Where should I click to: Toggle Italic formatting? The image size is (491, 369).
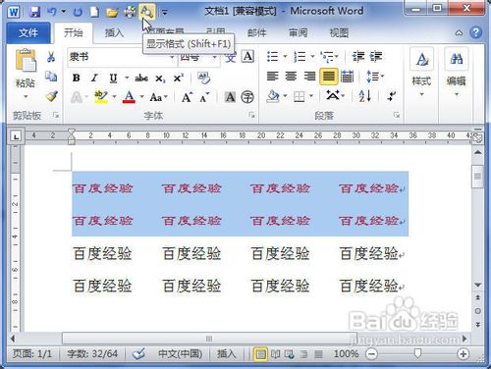click(x=94, y=78)
